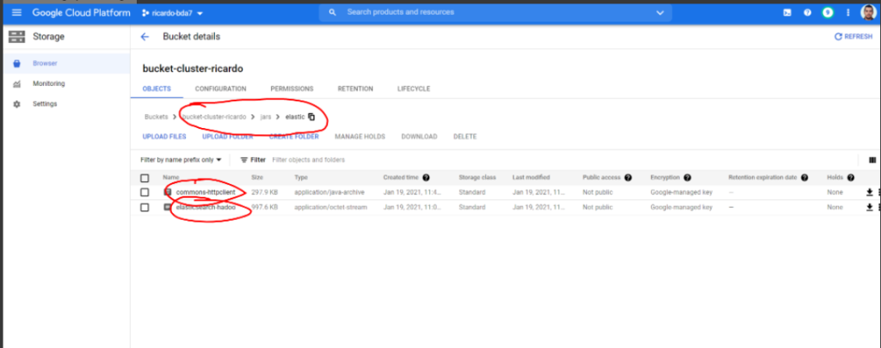Download the commons-httpclient file
881x348 pixels.
point(869,192)
